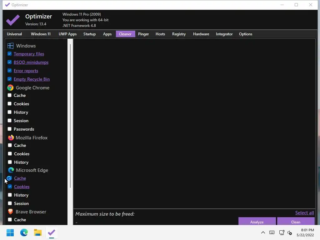The image size is (320, 240).
Task: Select the Cleaner tab
Action: pos(125,34)
